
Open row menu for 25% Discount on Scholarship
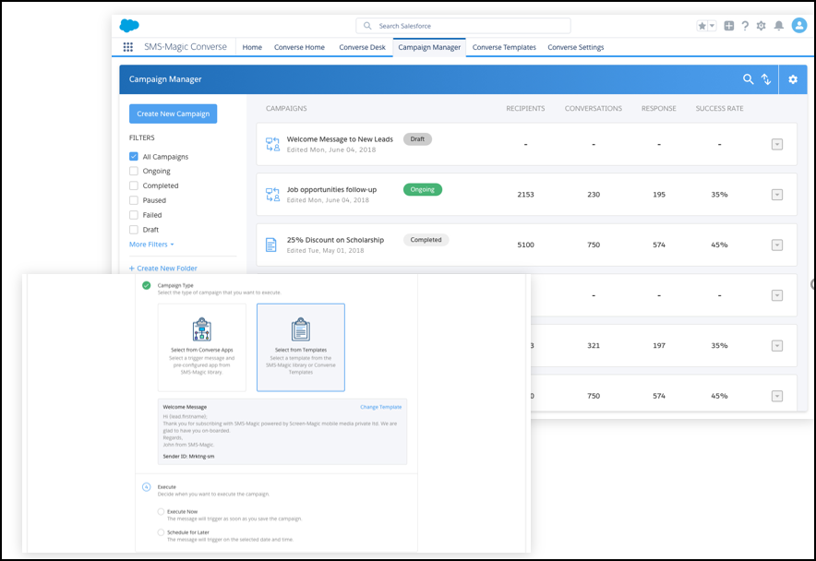click(x=777, y=245)
